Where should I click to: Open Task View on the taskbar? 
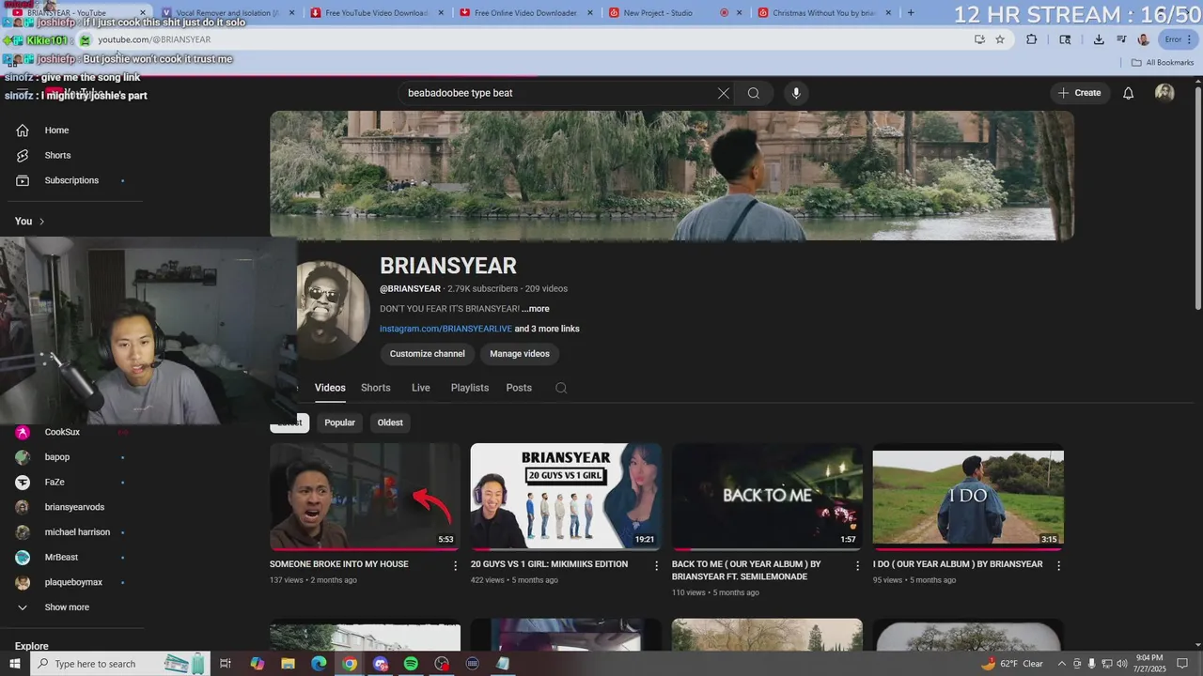pyautogui.click(x=226, y=664)
